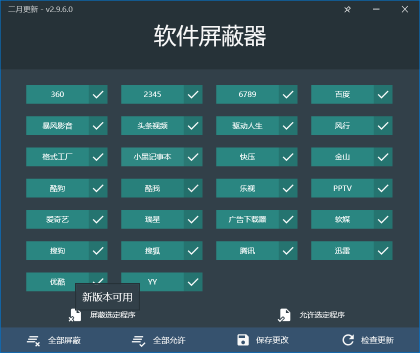Pin the window always on top
The height and width of the screenshot is (353, 420).
point(347,9)
